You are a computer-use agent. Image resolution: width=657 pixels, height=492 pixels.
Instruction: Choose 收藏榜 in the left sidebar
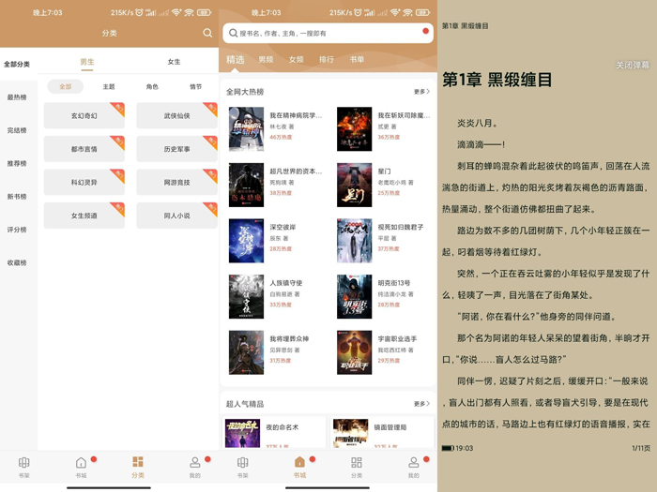pos(17,262)
